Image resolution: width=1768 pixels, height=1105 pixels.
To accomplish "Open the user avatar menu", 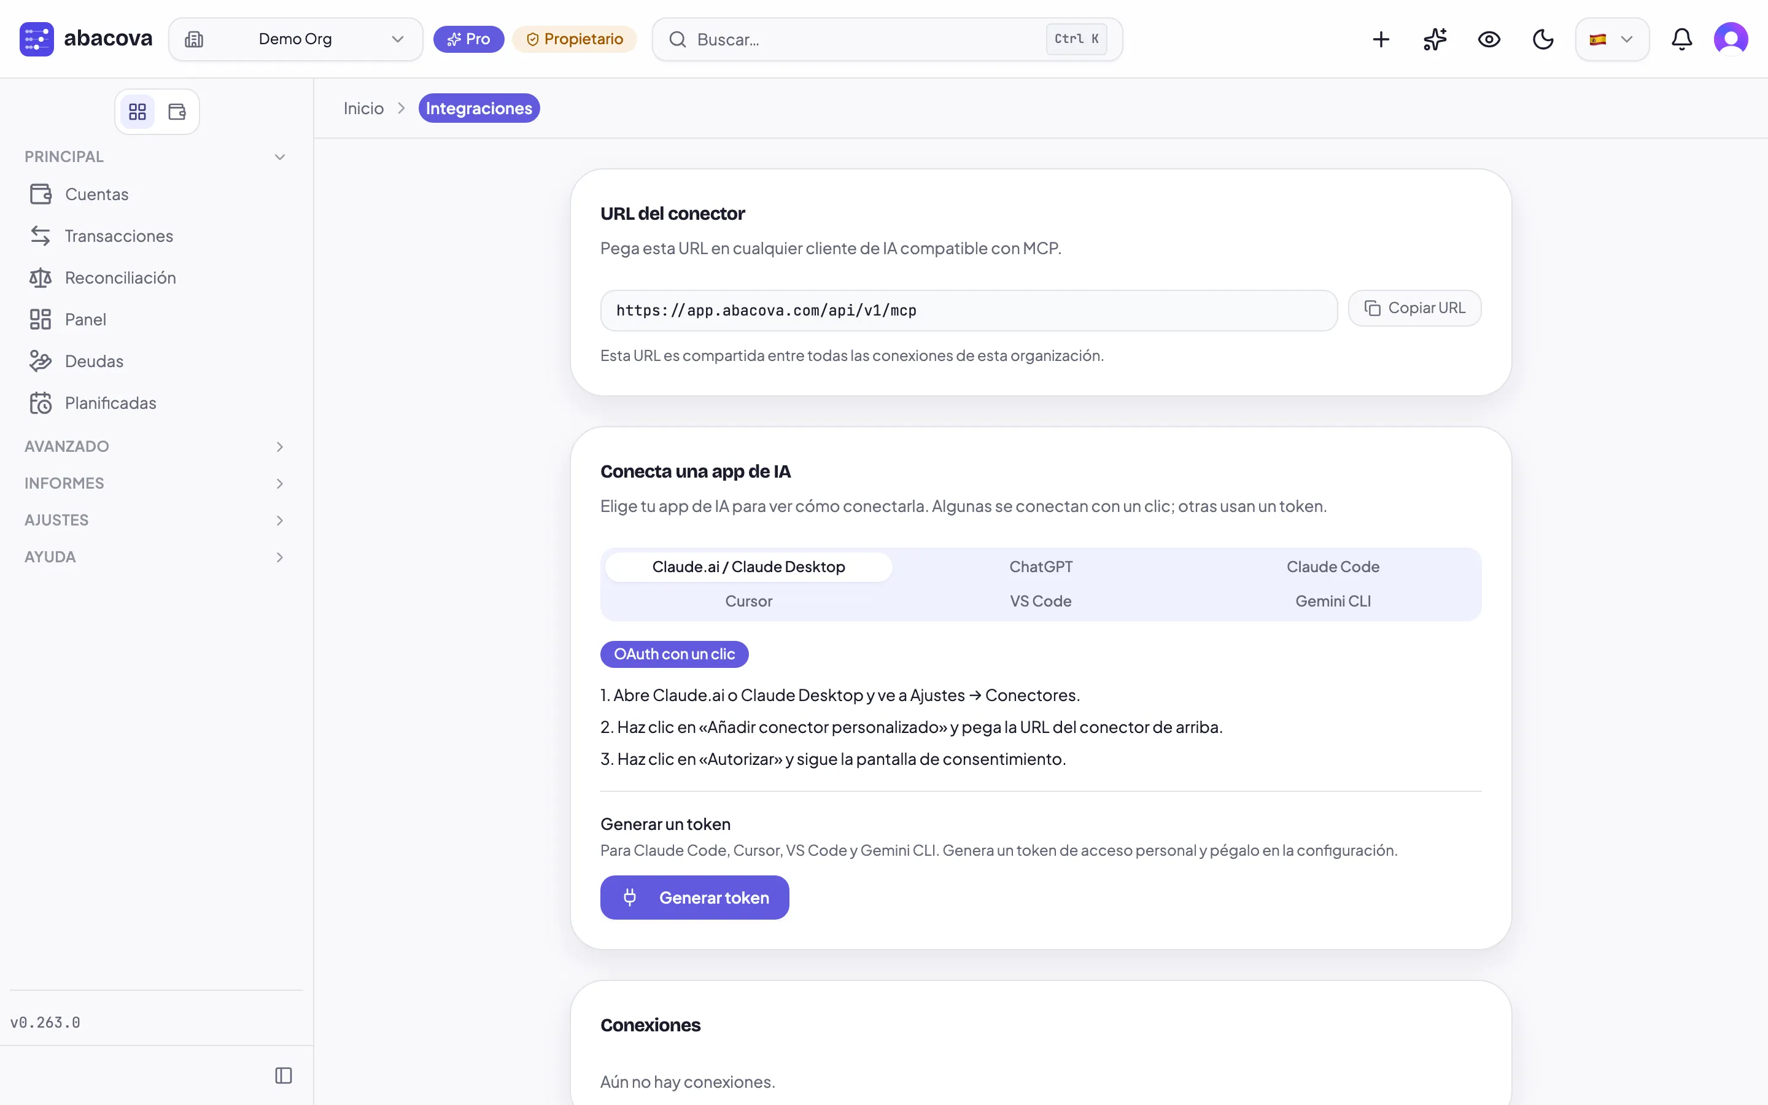I will (1731, 39).
